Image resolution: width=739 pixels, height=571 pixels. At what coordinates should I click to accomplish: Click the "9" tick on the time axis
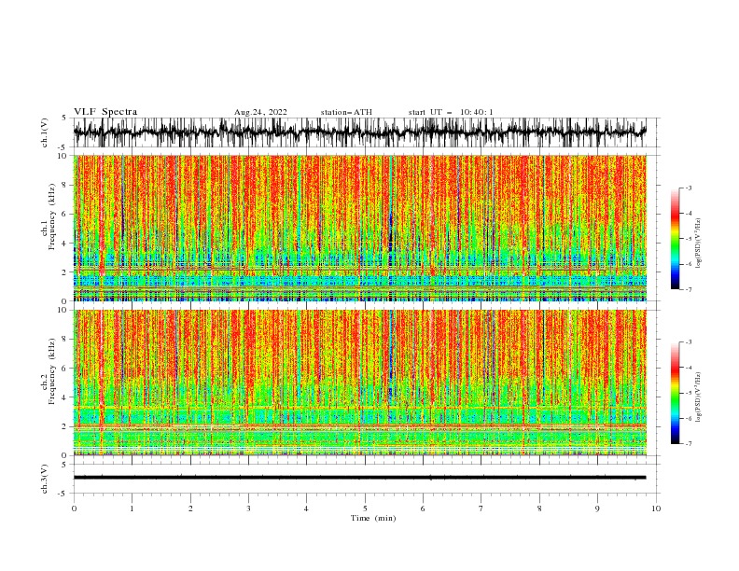[597, 508]
